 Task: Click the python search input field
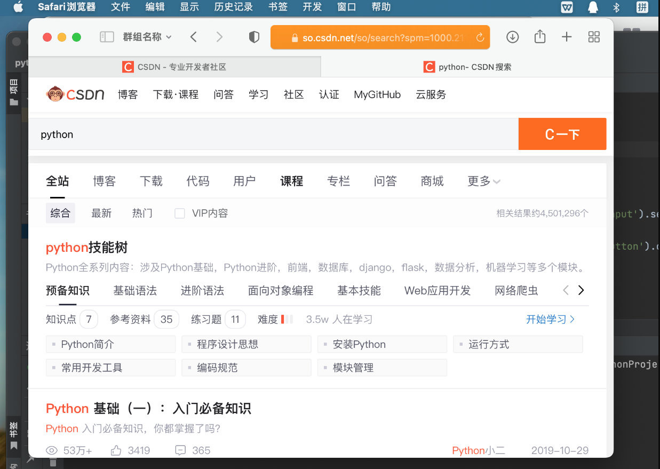273,134
